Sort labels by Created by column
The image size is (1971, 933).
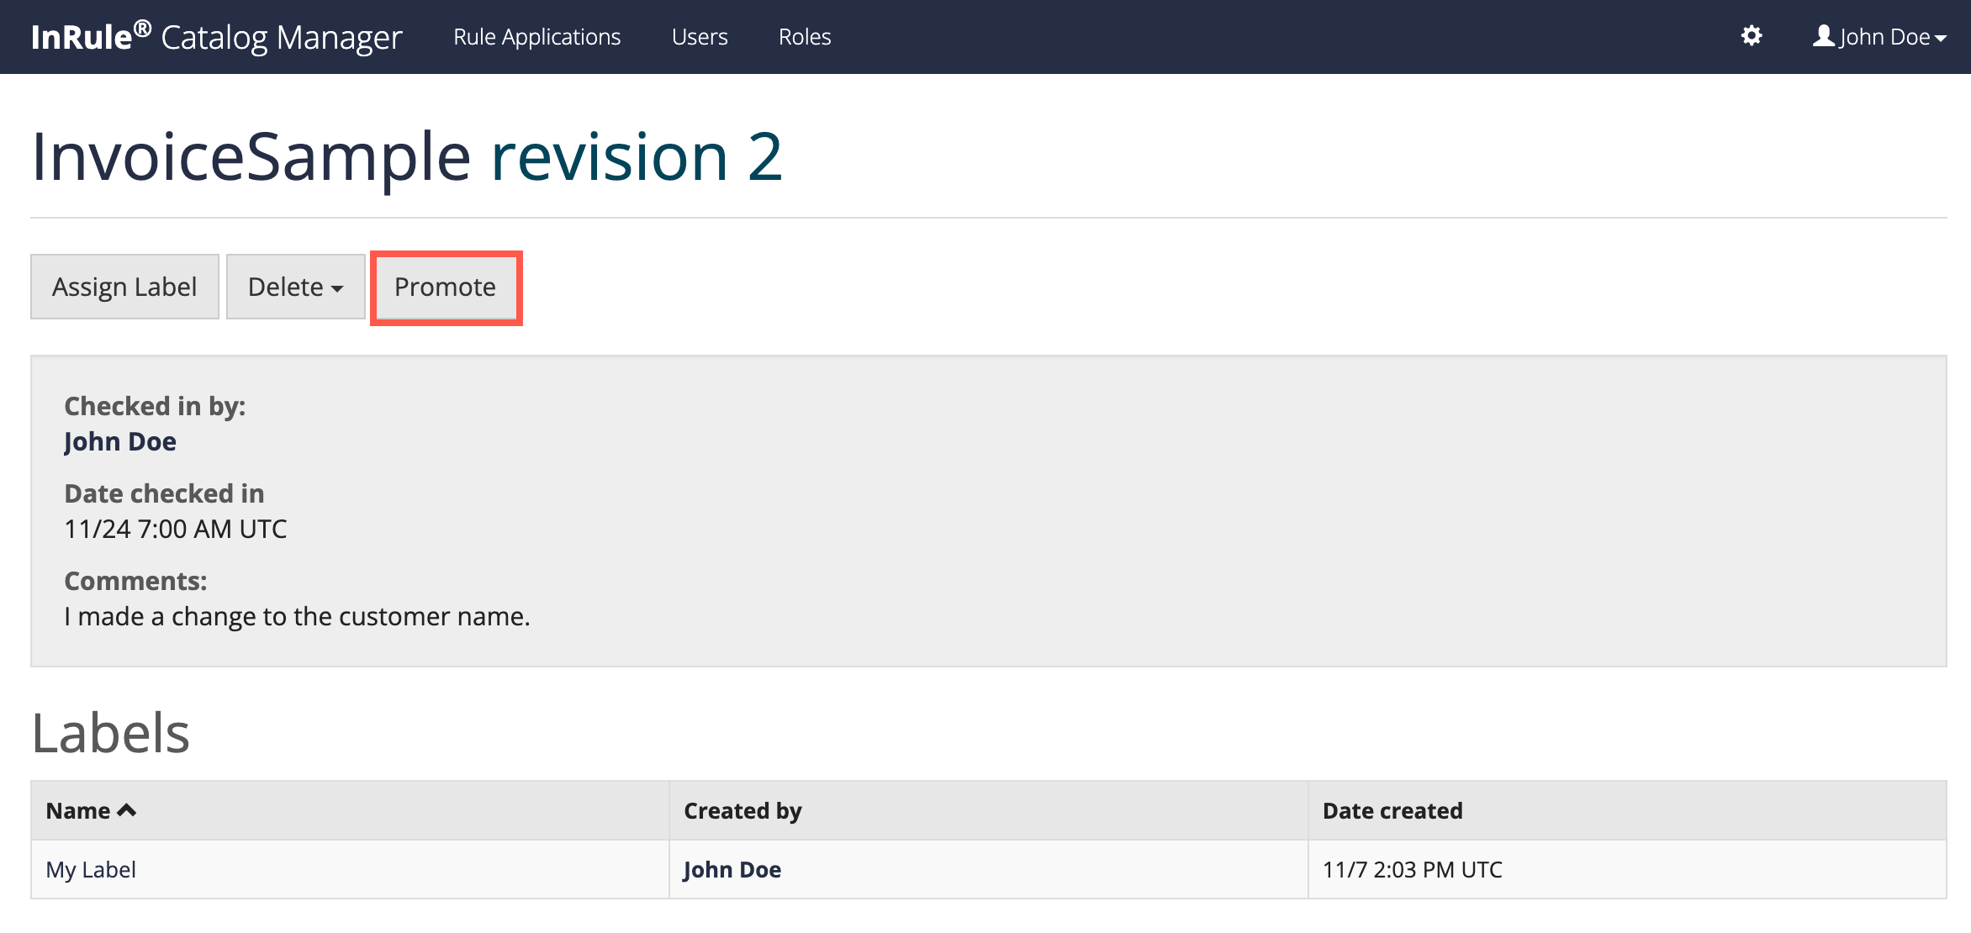pos(742,810)
